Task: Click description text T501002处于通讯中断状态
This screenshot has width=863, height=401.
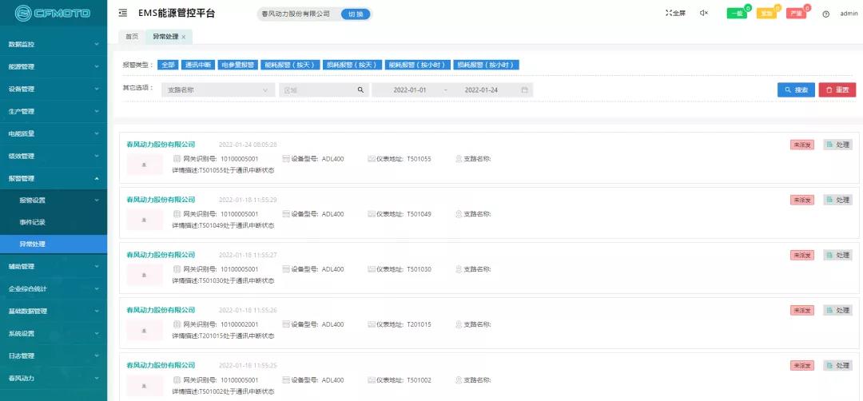Action: pos(237,391)
